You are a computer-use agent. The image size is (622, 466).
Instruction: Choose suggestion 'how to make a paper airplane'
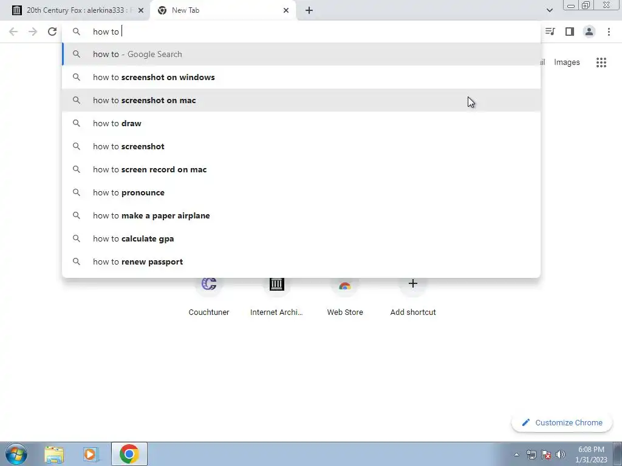point(301,215)
